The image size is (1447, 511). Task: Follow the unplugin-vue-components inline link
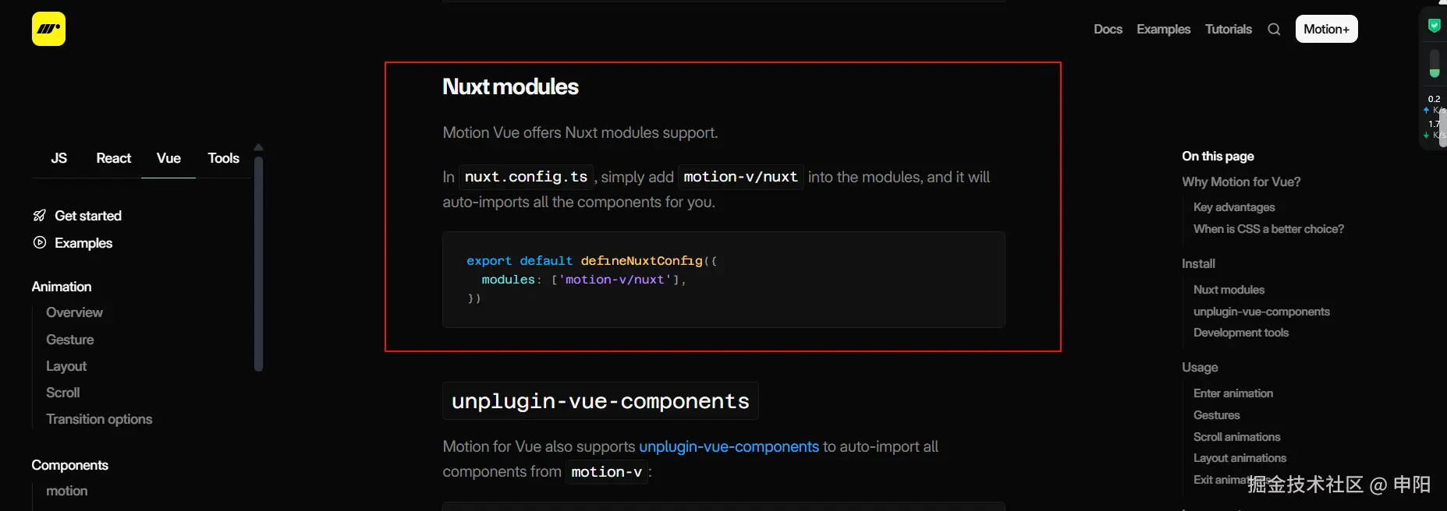tap(729, 447)
